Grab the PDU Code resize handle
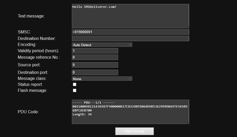Image resolution: width=237 pixels, height=137 pixels. pos(188,122)
